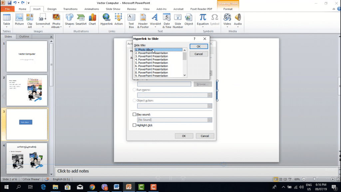The image size is (341, 192).
Task: Open the Shapes gallery
Action: click(69, 21)
